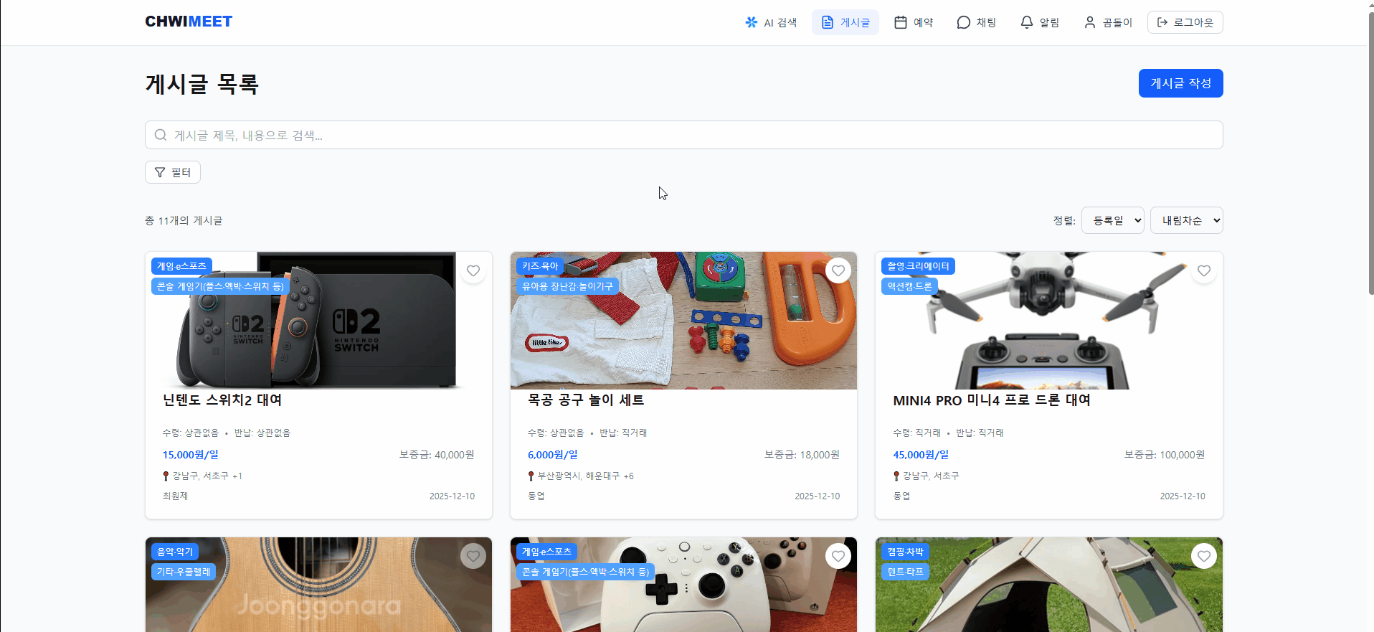This screenshot has height=632, width=1374.
Task: Go to the 게시글 nav tab
Action: tap(845, 22)
